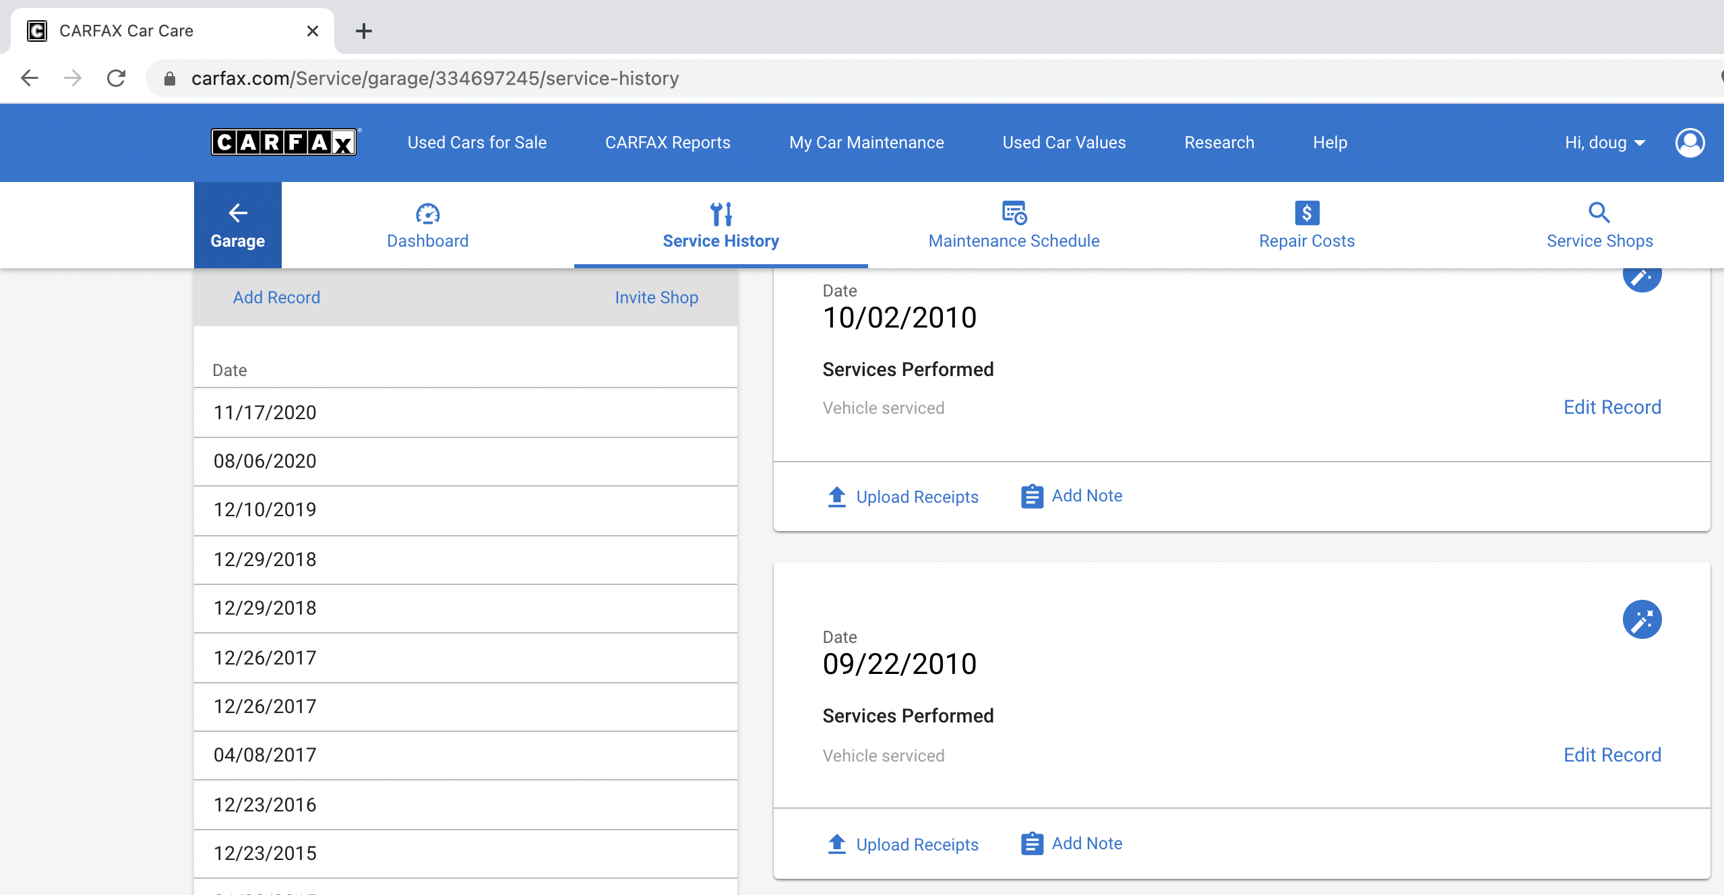This screenshot has width=1724, height=895.
Task: Click the browser forward arrow
Action: pos(73,78)
